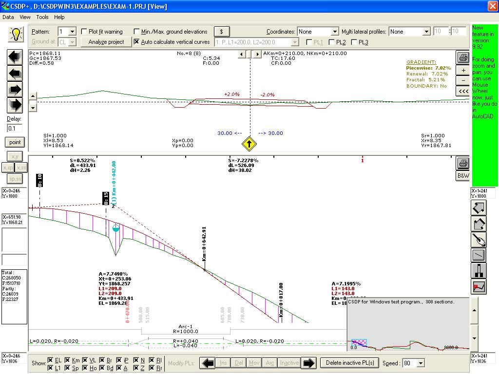Click the Modify PLs right black arrow

[x=308, y=363]
